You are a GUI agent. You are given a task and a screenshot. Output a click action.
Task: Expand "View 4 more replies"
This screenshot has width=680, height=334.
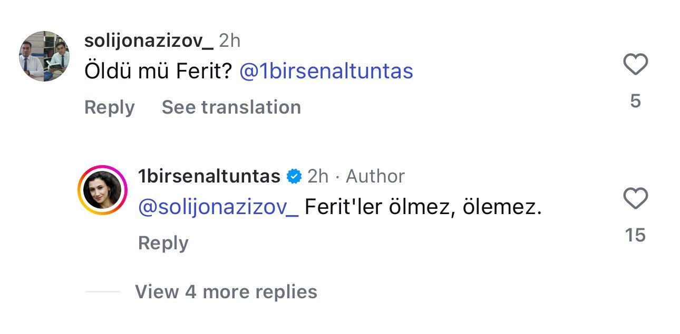pyautogui.click(x=226, y=291)
